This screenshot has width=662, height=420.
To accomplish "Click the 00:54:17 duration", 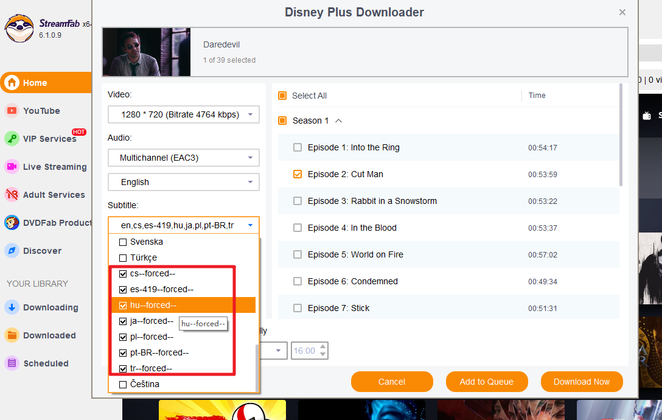I will click(543, 148).
